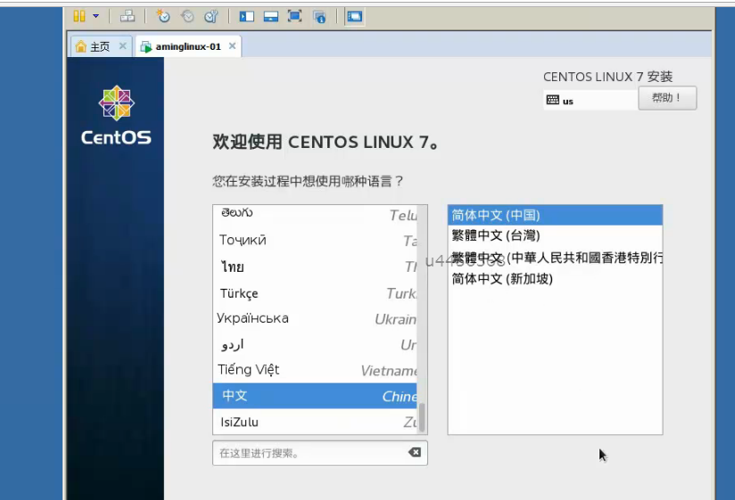The height and width of the screenshot is (500, 735).
Task: Toggle the library sidebar view icon
Action: click(246, 17)
